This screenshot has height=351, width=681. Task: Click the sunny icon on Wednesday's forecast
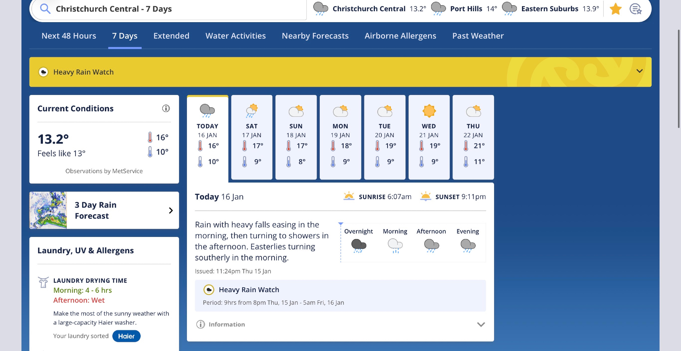(x=429, y=111)
